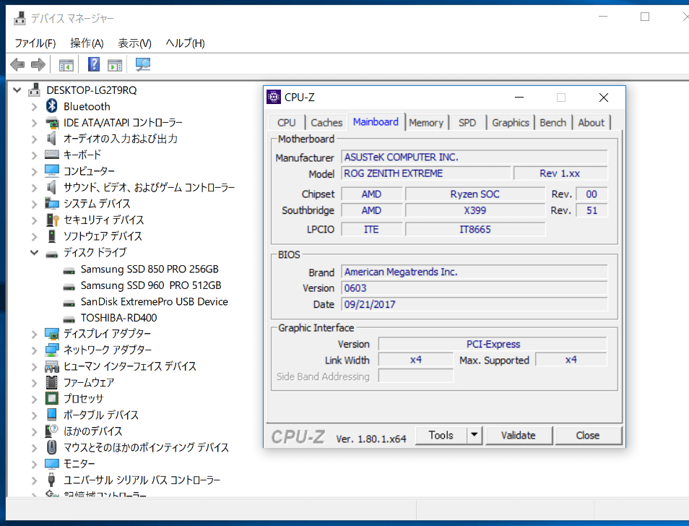The image size is (689, 526).
Task: Click the IDE ATA/ATAPI controller icon
Action: pos(52,123)
